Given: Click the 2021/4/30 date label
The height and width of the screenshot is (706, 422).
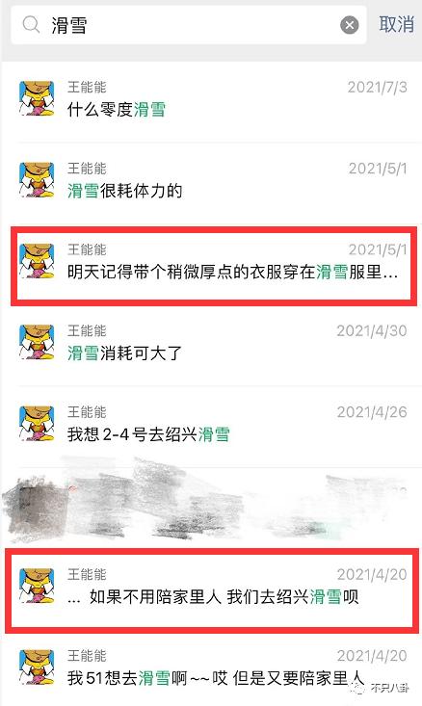Looking at the screenshot, I should pos(372,330).
